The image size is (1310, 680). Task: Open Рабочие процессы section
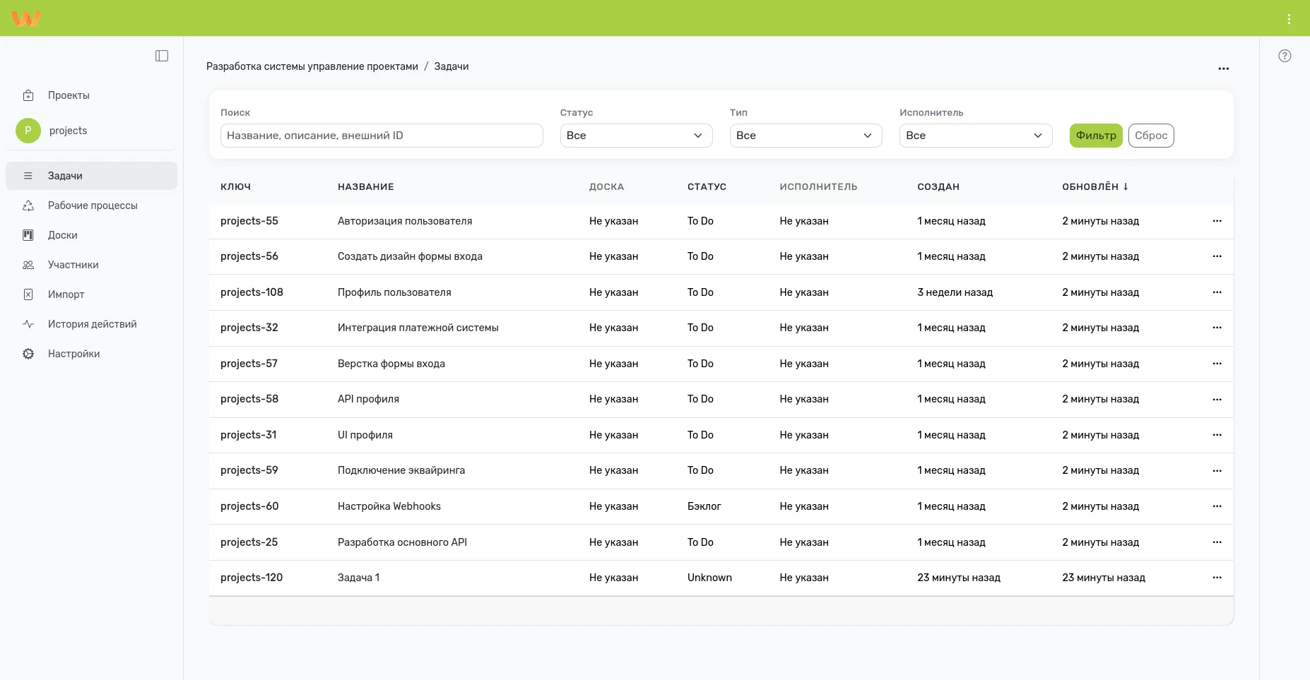coord(91,205)
